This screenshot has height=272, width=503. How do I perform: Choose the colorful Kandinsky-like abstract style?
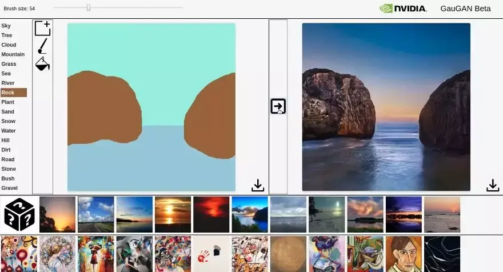tap(173, 254)
